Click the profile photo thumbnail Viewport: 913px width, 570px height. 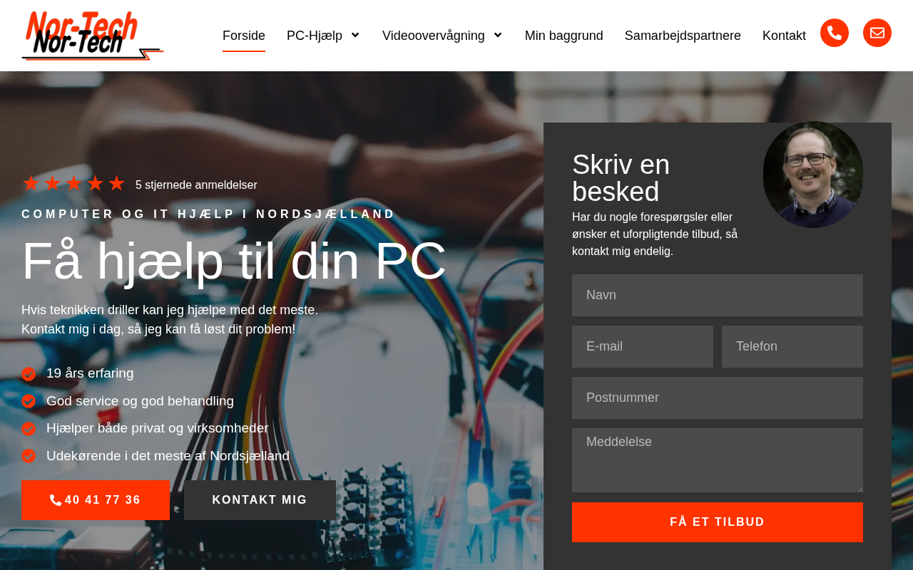[813, 175]
